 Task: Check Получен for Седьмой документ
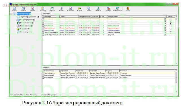point(170,28)
